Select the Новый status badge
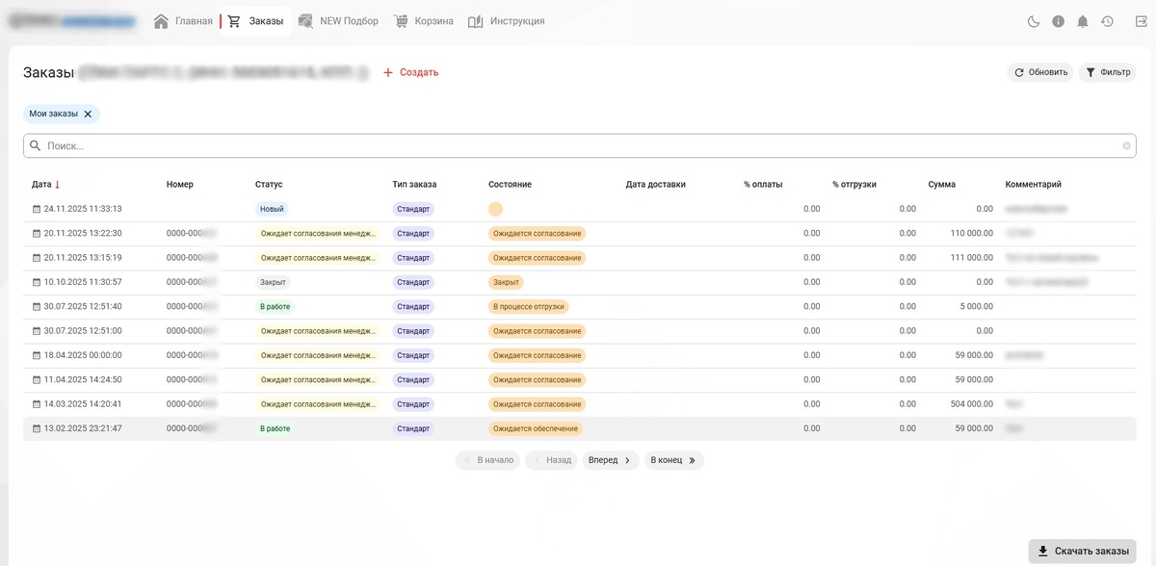 click(x=272, y=209)
